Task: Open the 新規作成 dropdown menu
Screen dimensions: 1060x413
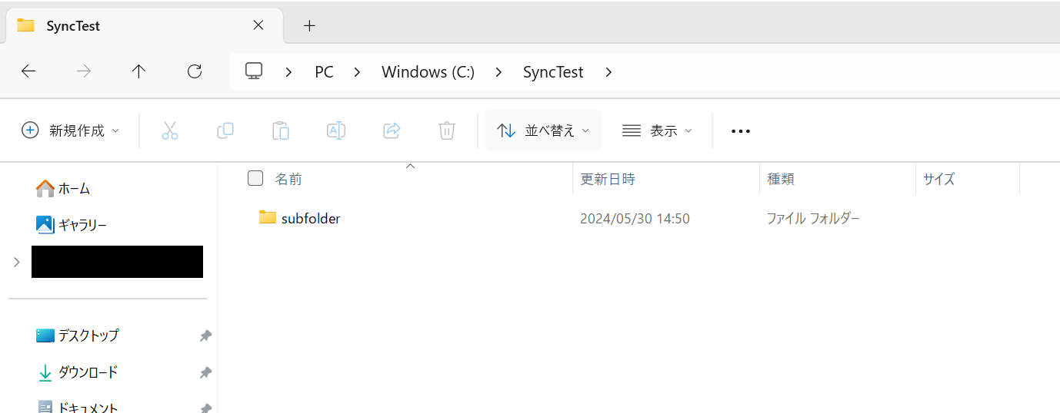Action: tap(71, 131)
